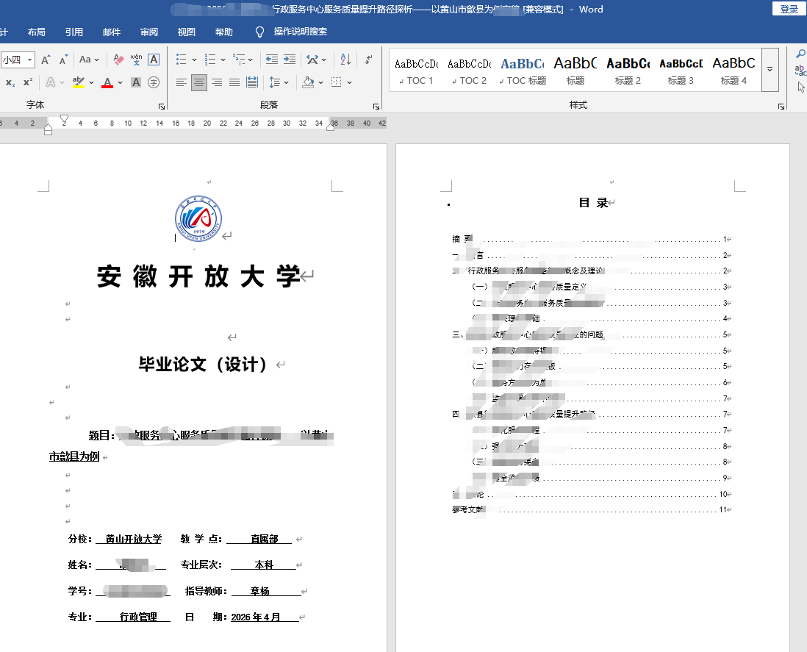The width and height of the screenshot is (807, 652).
Task: Click lightbulb icon beside 操作说明搜索
Action: (260, 32)
